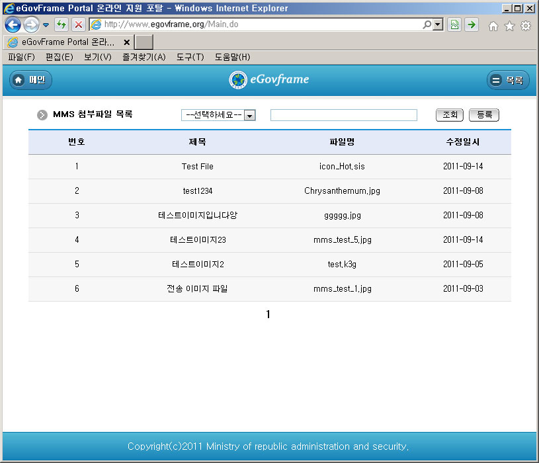Close the eGovFrame Portal browser tab
Viewport: 539px width, 463px height.
[126, 42]
